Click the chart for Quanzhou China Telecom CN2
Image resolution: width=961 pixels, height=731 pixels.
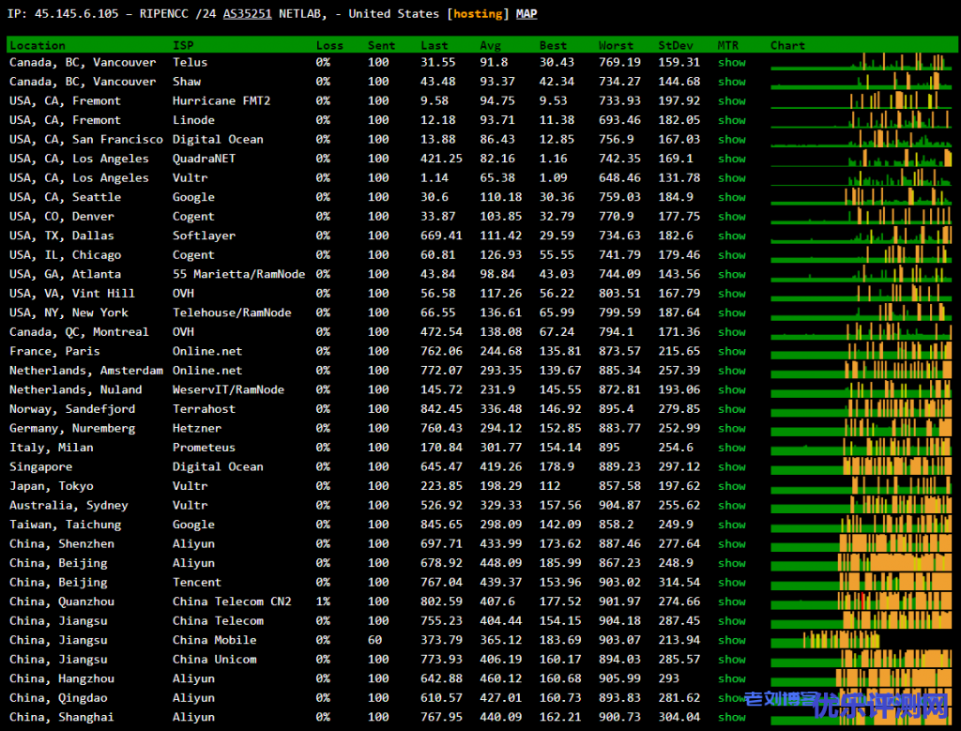(861, 602)
